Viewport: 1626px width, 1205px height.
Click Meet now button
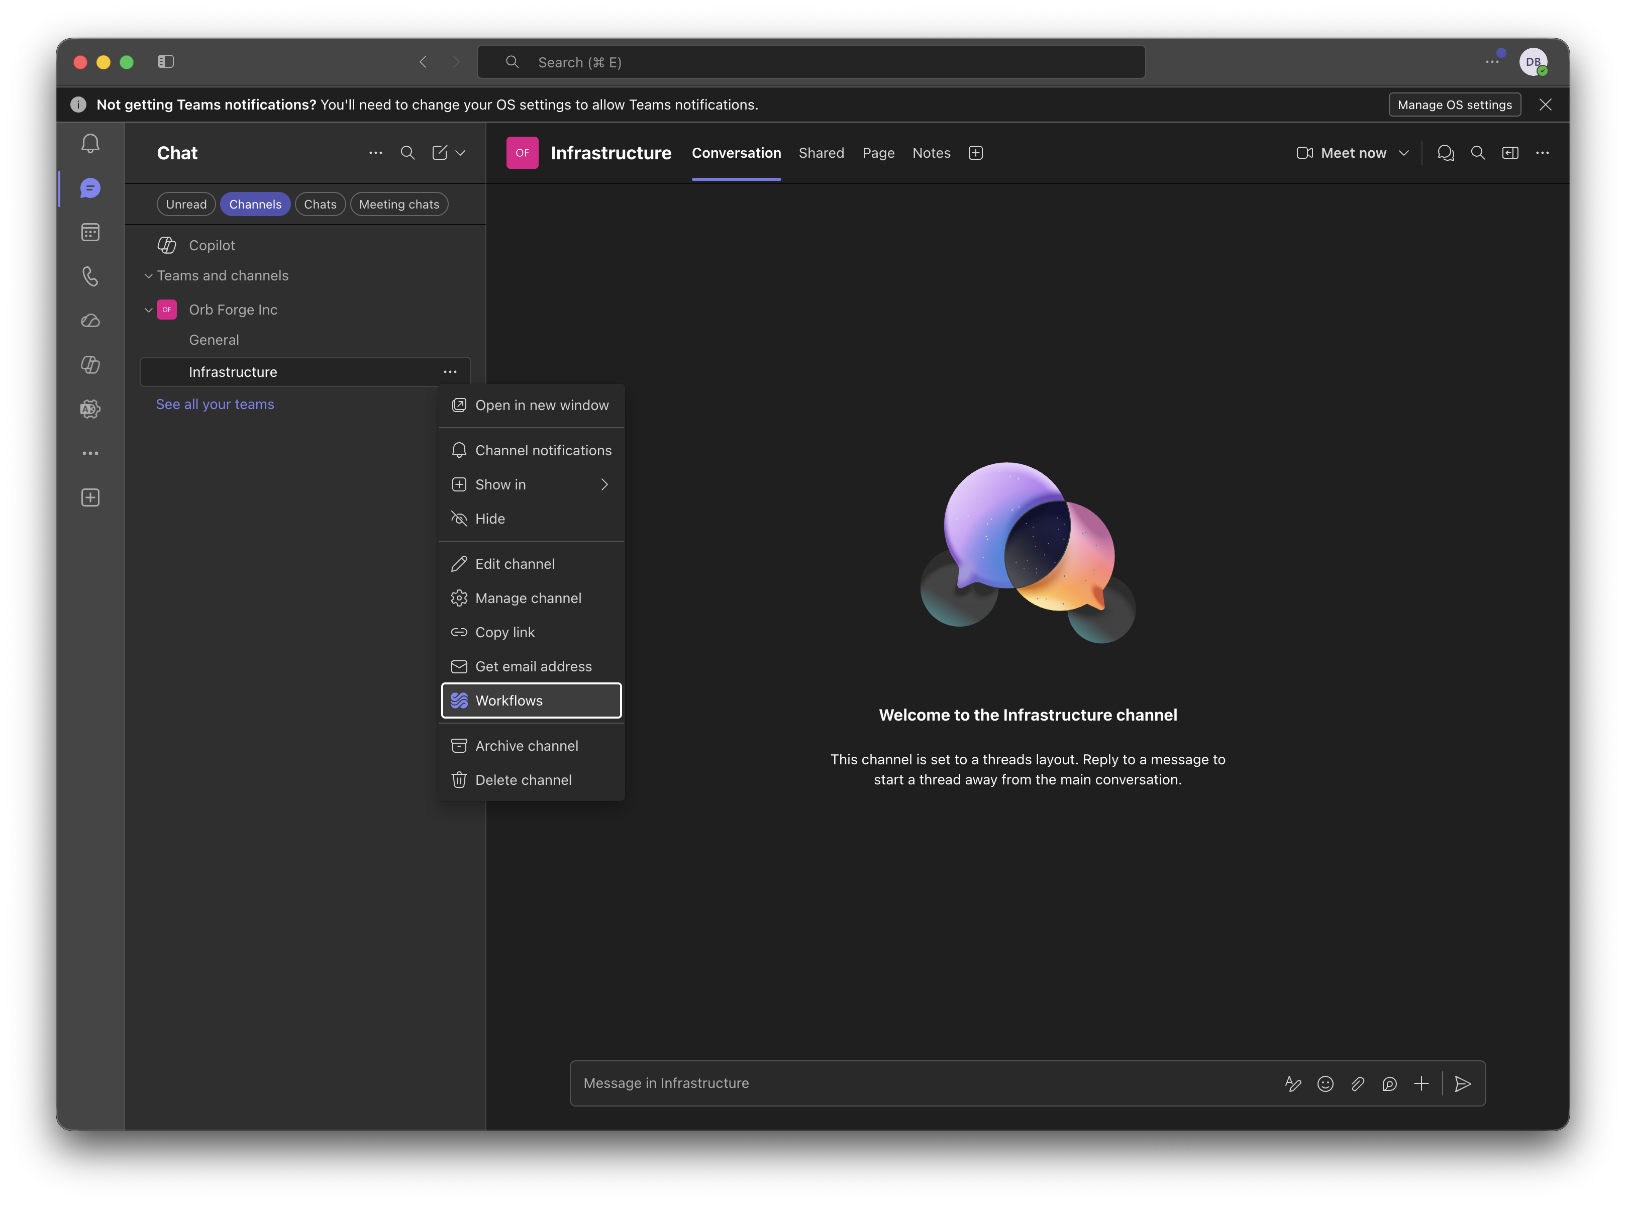tap(1342, 153)
